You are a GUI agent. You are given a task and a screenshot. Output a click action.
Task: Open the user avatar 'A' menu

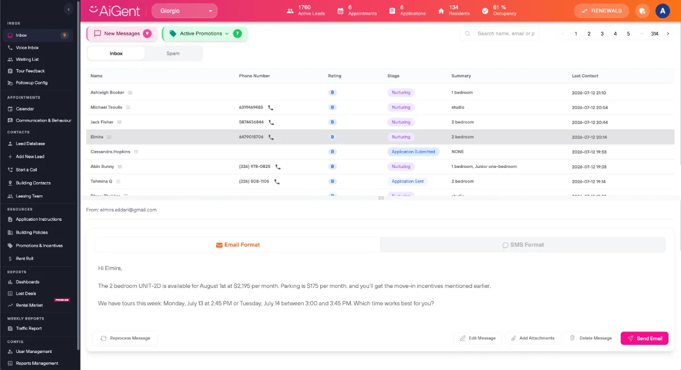click(662, 11)
